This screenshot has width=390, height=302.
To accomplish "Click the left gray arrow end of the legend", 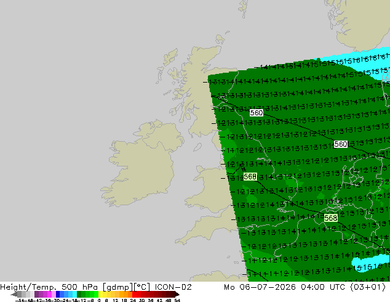I will (14, 294).
